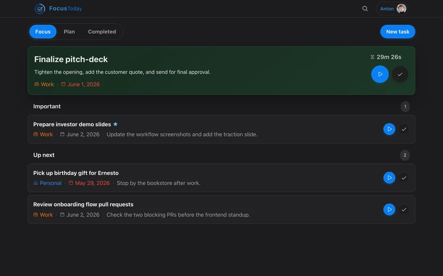Click 'Stop by the bookstore after work.'
This screenshot has height=276, width=443.
point(159,183)
